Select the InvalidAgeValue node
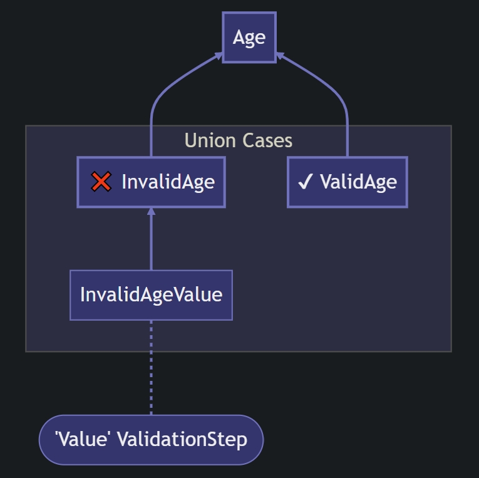Viewport: 479px width, 478px height. [x=151, y=295]
